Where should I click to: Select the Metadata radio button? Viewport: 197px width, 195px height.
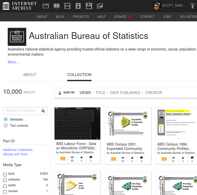[x=6, y=119]
